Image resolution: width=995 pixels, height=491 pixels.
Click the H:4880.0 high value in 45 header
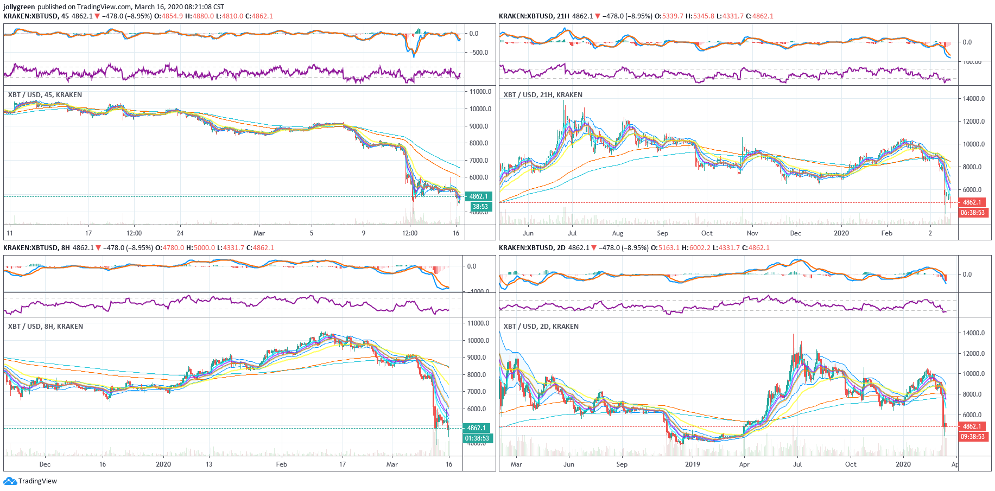click(x=200, y=16)
